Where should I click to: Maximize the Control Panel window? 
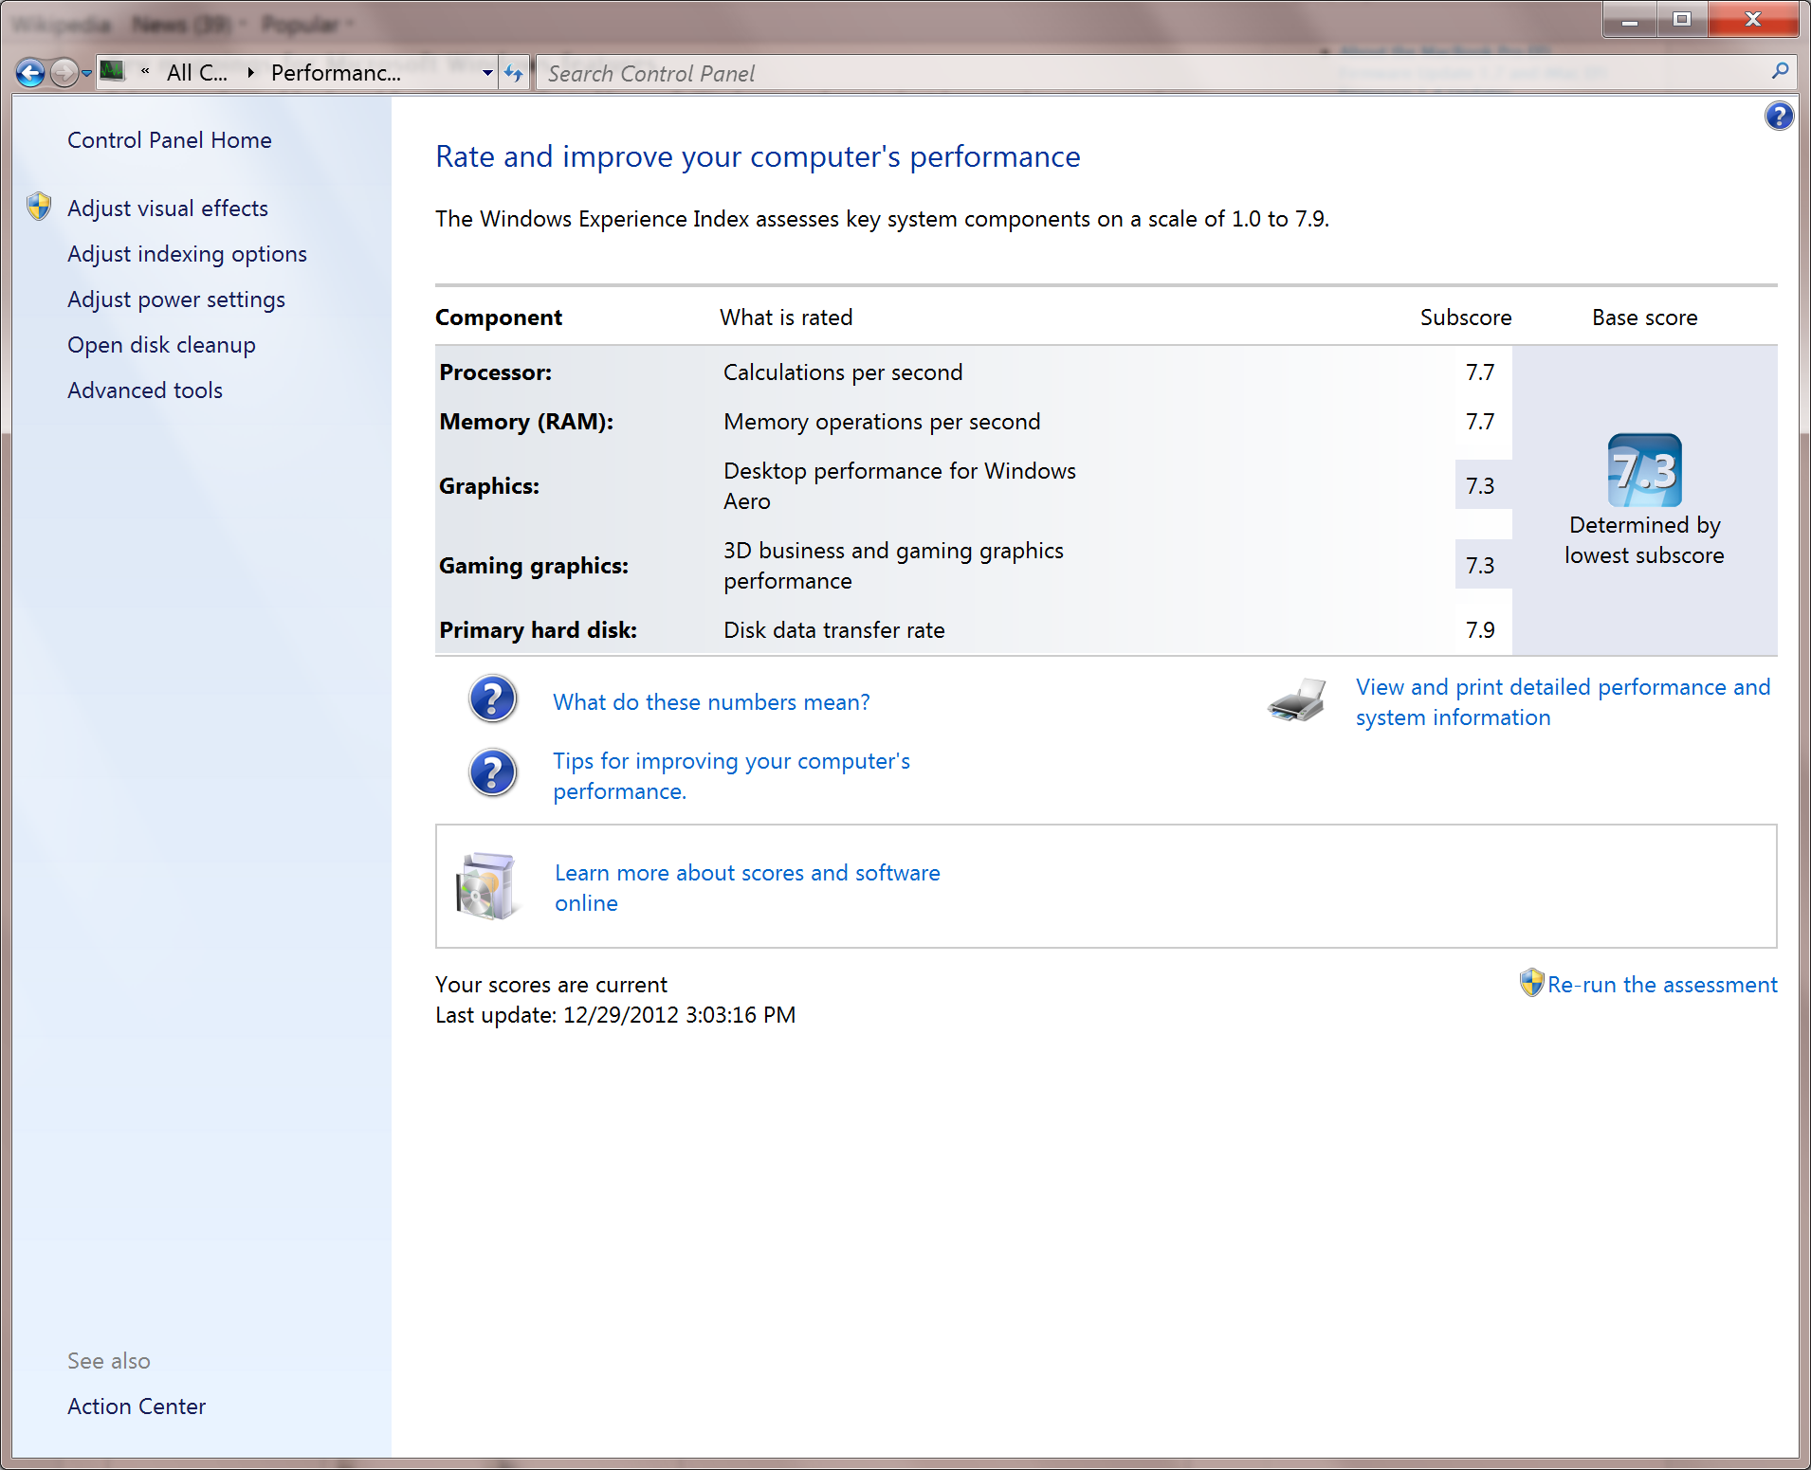coord(1682,19)
